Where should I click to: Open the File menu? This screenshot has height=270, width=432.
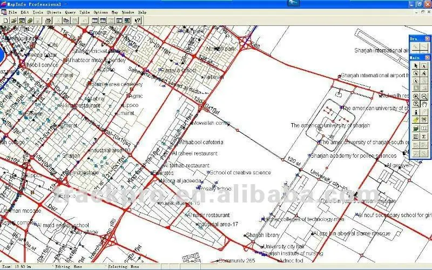pos(12,12)
